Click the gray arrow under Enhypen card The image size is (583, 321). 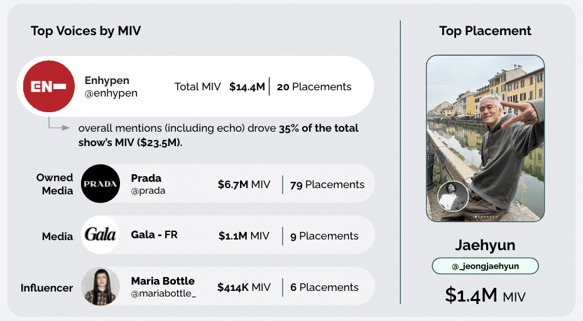(58, 125)
